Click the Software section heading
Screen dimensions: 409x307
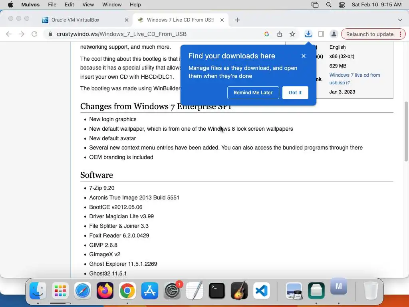coord(97,175)
